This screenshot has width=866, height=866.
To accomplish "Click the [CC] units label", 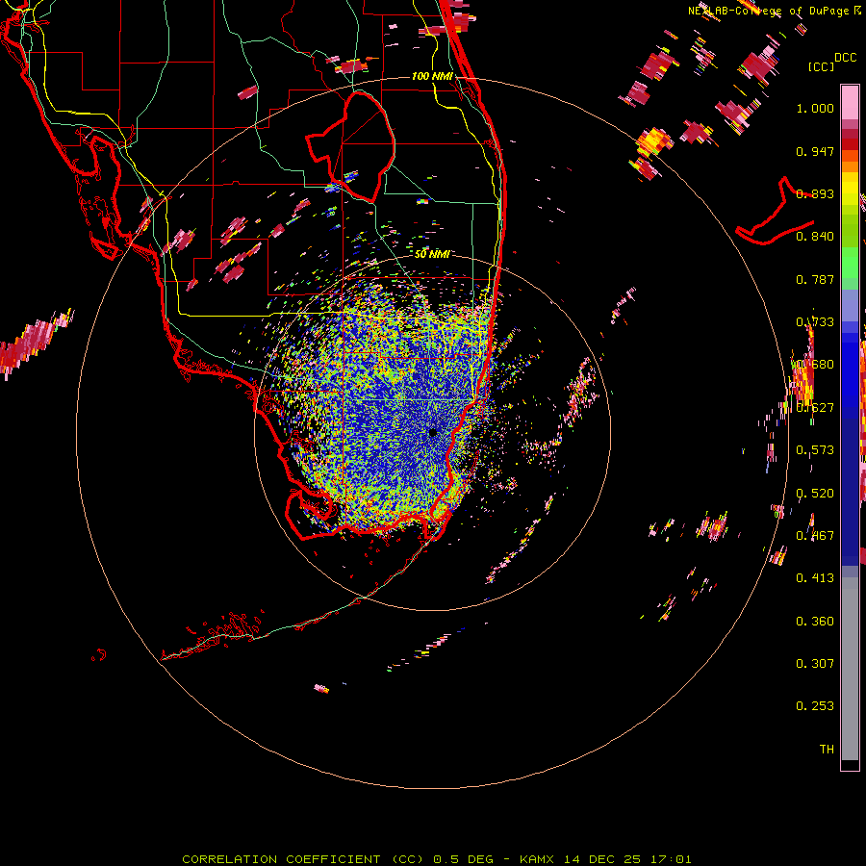I will coord(822,66).
